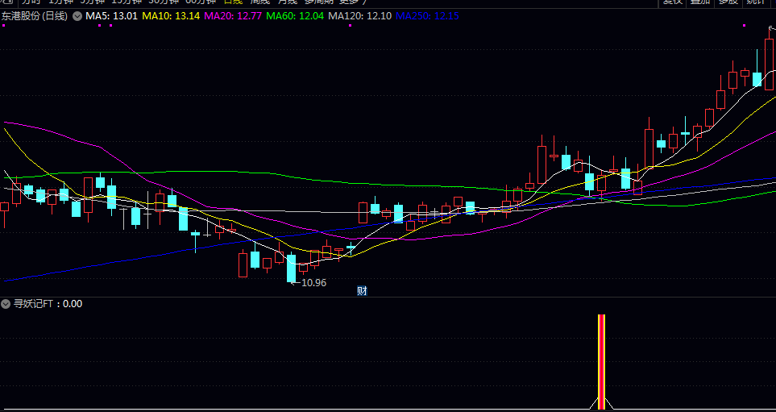Select the magenta MA20: 12.77 label

233,16
